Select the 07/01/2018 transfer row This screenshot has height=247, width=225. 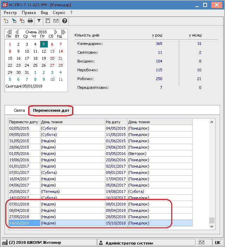[101, 204]
